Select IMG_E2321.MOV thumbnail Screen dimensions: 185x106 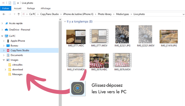[x=145, y=34]
